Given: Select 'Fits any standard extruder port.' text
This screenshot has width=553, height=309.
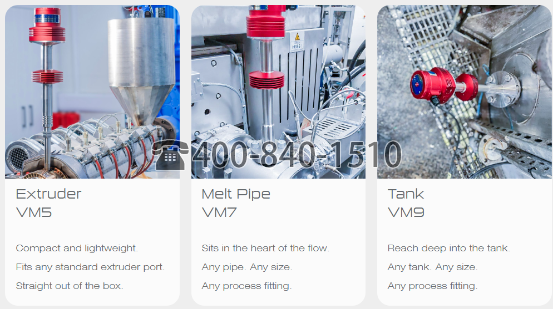Looking at the screenshot, I should [90, 267].
